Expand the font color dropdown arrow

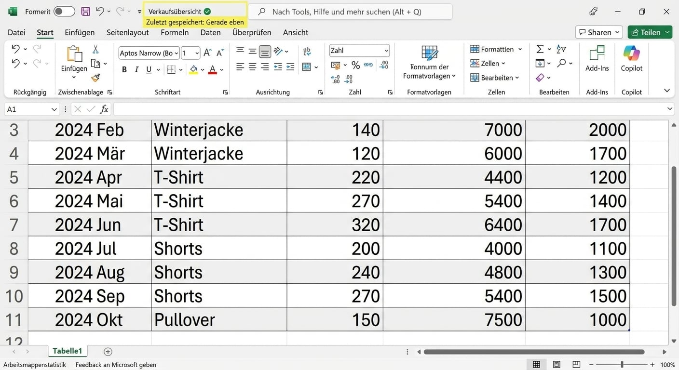coord(222,70)
